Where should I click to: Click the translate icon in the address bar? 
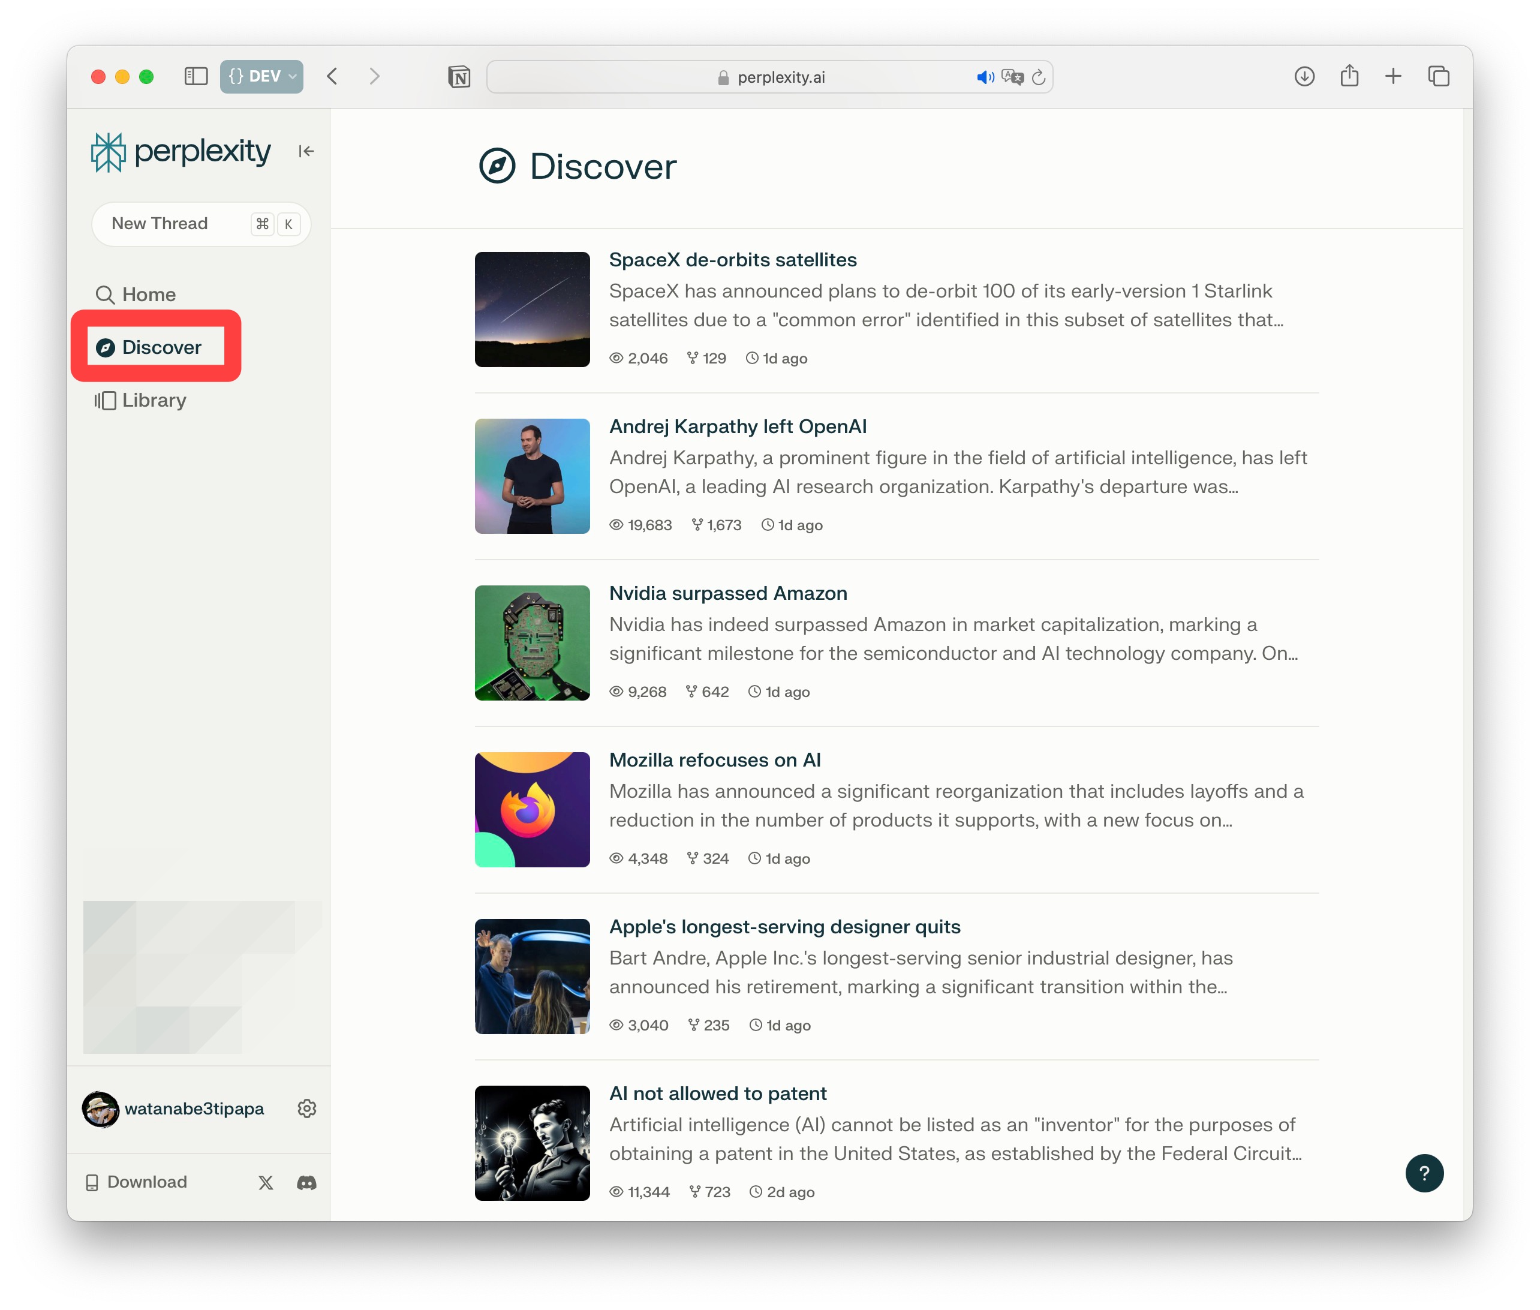[x=1012, y=77]
